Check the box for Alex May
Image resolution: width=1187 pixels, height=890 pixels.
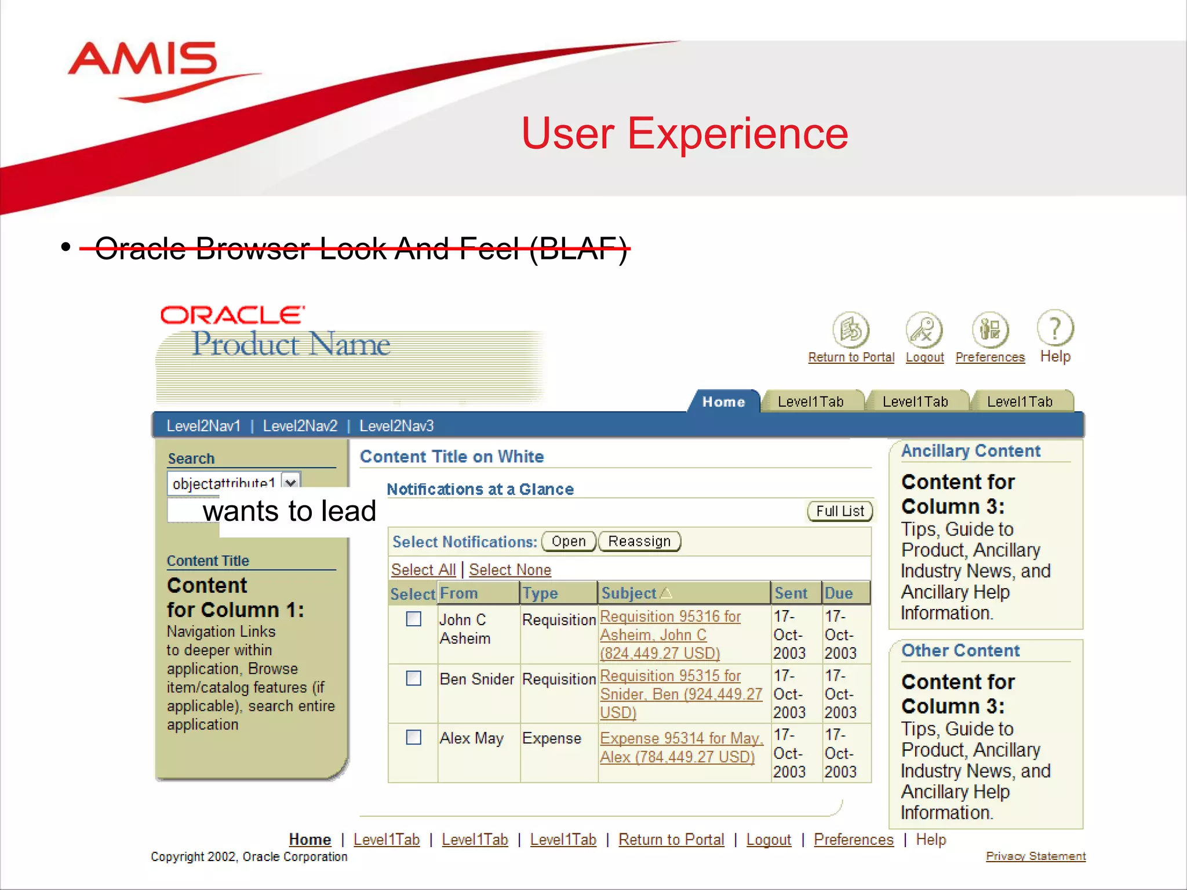pos(414,737)
